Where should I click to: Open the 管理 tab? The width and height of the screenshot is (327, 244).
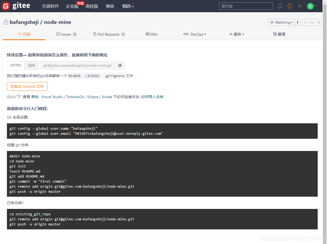click(x=279, y=34)
